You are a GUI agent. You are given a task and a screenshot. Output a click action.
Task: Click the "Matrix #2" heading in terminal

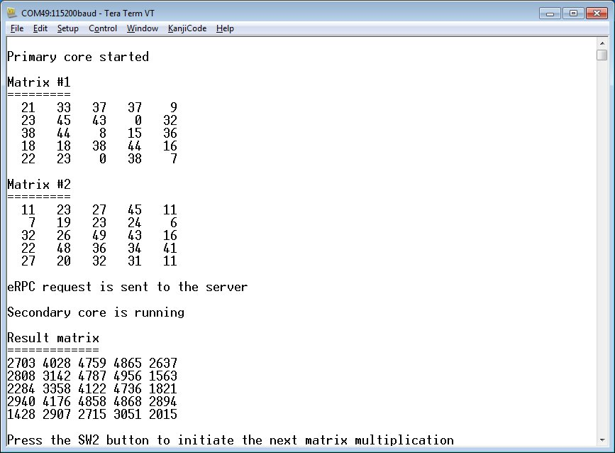pyautogui.click(x=38, y=185)
